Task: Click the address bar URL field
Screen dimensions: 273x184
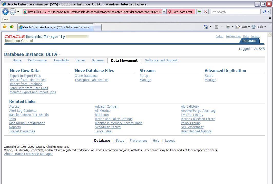Action: (95, 12)
